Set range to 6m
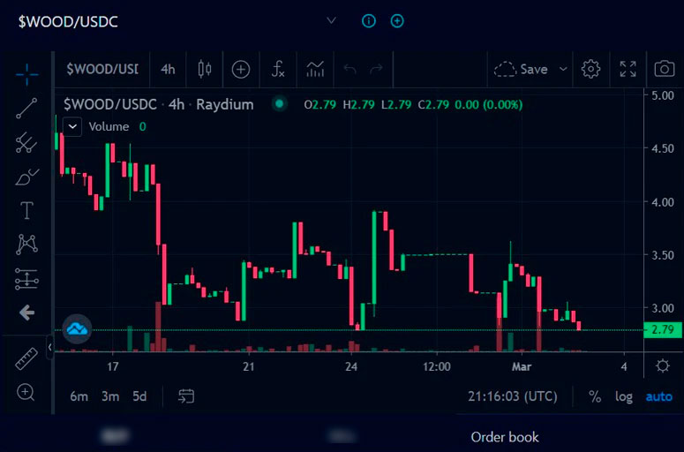 79,396
